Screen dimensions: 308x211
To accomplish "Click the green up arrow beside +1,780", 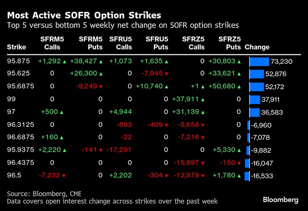I will pos(239,175).
